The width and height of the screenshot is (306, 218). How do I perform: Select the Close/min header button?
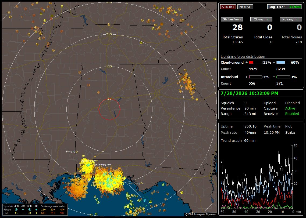tap(261, 19)
